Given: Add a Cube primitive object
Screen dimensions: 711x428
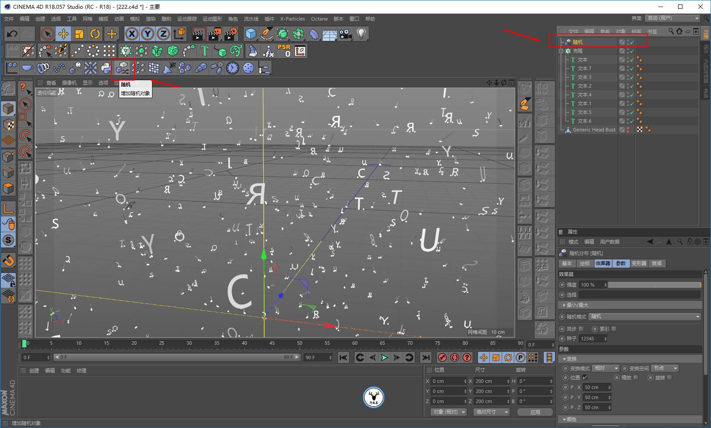Looking at the screenshot, I should (251, 34).
